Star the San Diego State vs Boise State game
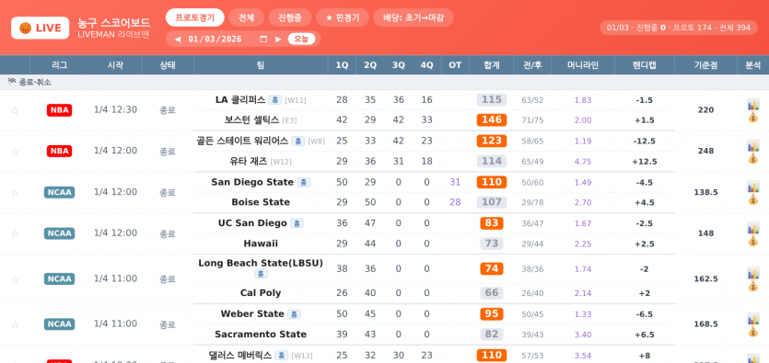This screenshot has height=363, width=769. coord(15,192)
